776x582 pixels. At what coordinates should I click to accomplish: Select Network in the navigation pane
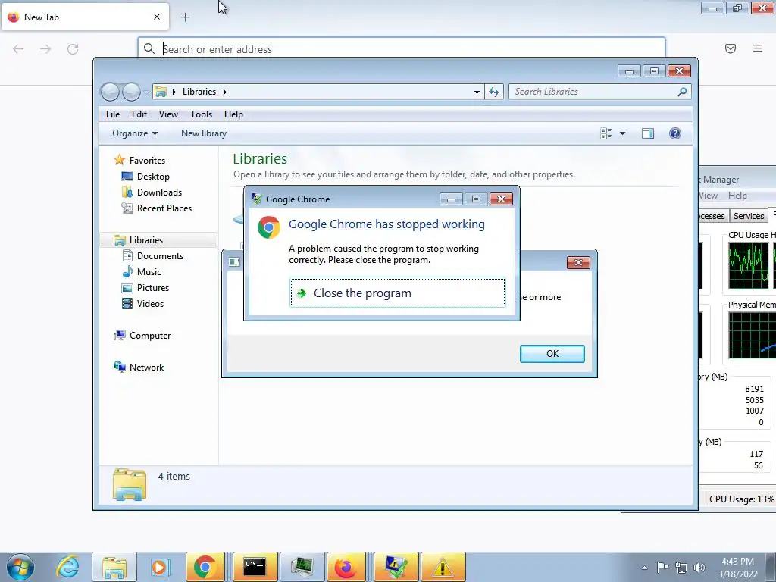[146, 368]
